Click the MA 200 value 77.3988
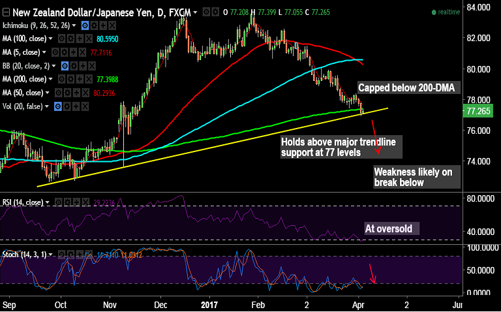 108,79
